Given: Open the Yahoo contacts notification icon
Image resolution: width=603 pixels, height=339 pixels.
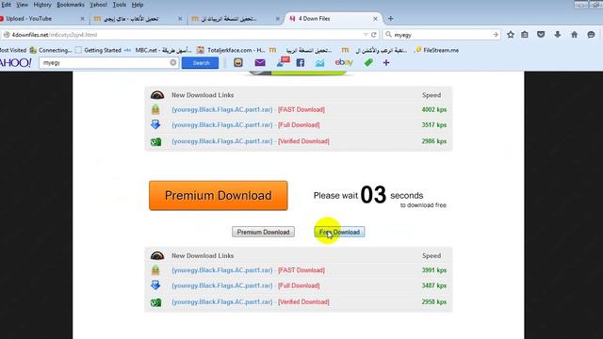Looking at the screenshot, I should tap(283, 62).
